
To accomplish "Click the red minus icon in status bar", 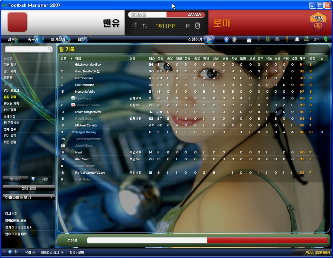I will click(x=4, y=252).
